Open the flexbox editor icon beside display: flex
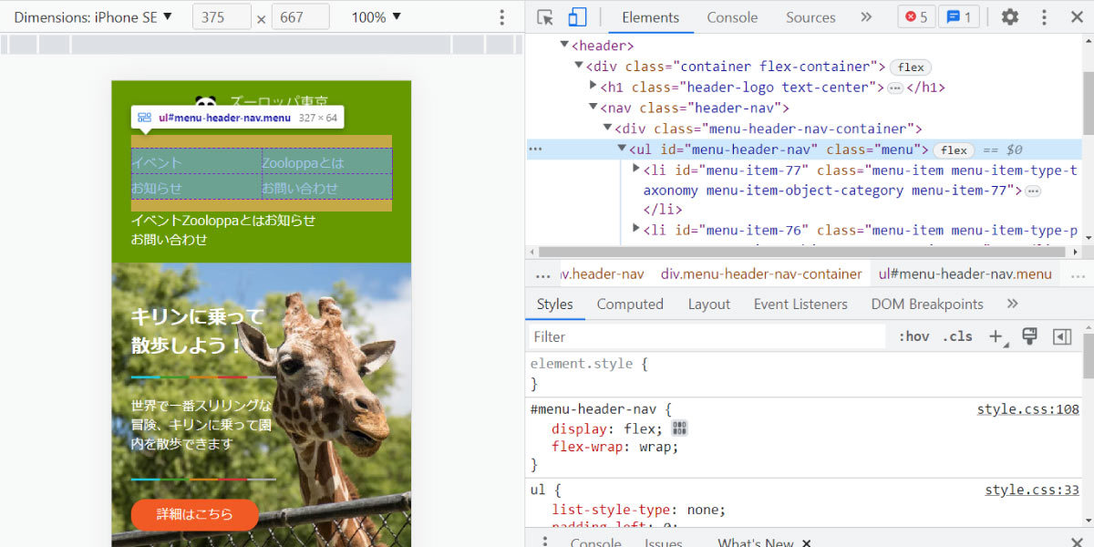 pos(679,428)
